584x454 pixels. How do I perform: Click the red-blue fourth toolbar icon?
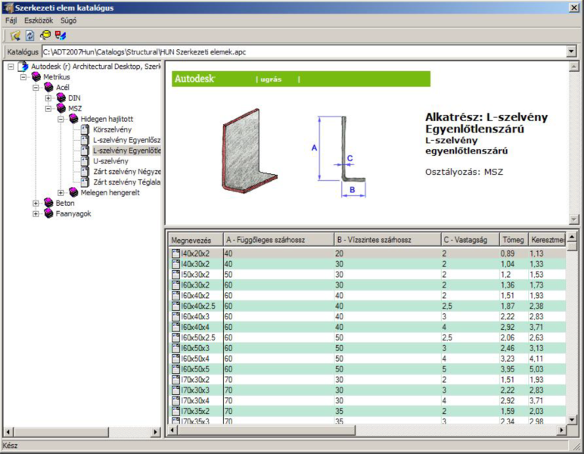coord(60,36)
